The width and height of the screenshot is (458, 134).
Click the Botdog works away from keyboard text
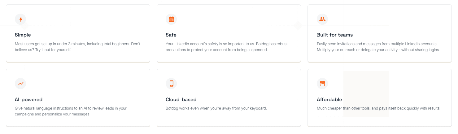[216, 108]
